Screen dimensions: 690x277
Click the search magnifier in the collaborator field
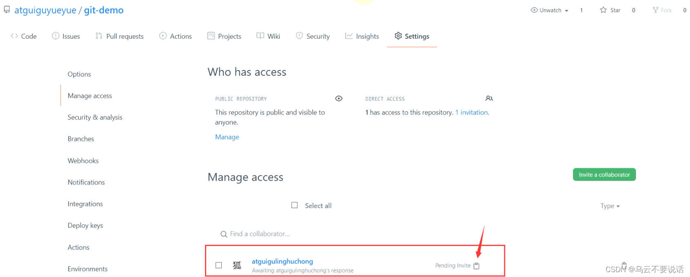coord(224,234)
